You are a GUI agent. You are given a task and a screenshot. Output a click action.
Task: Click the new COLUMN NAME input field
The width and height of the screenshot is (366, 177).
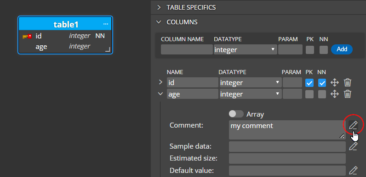tap(187, 49)
